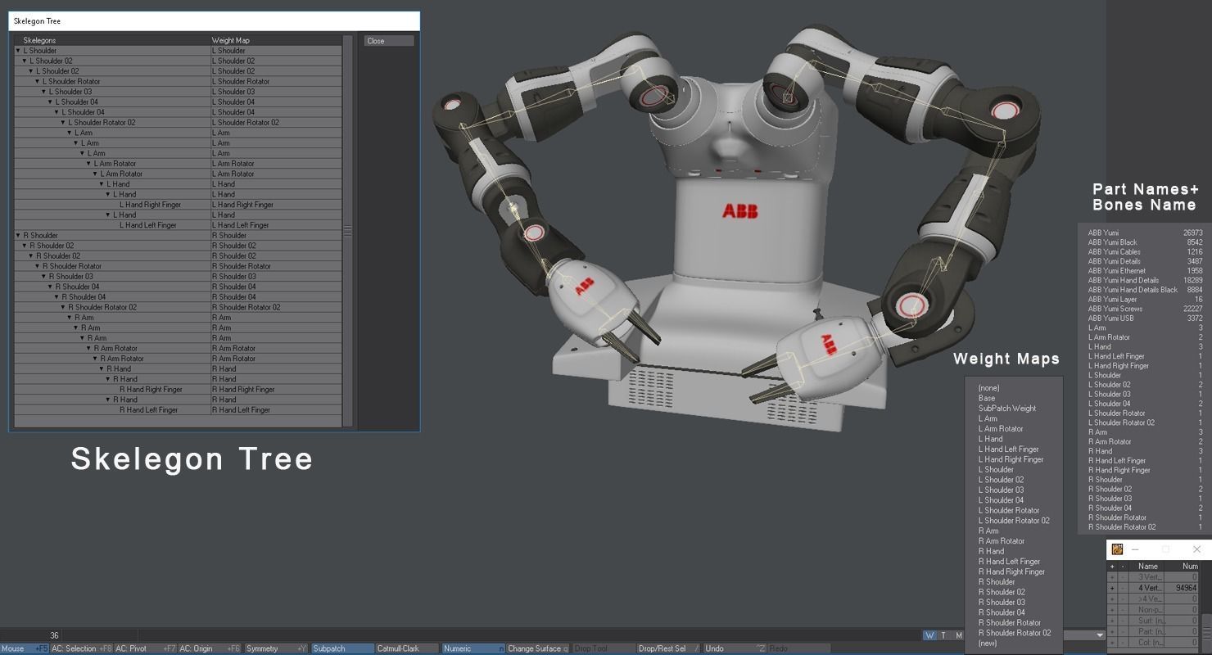Collapse L Shoulder 03 node in Skelegon Tree
This screenshot has width=1212, height=655.
click(x=44, y=92)
